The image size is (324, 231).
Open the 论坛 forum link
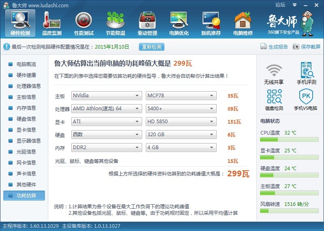280,5
